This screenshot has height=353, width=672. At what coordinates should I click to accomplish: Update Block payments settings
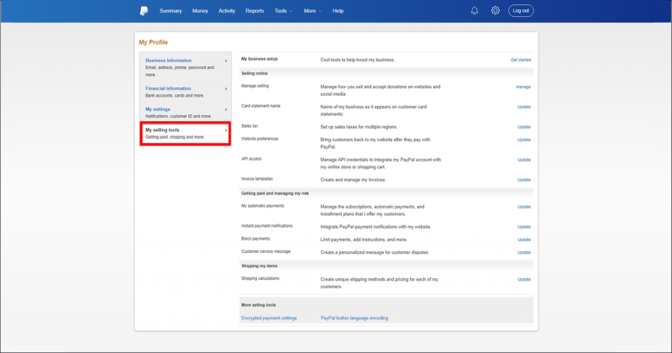pos(523,240)
